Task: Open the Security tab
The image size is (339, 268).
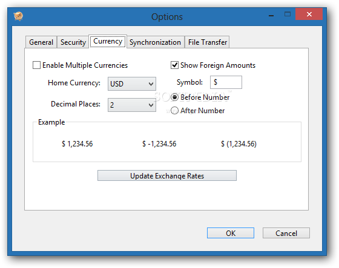Action: tap(73, 42)
